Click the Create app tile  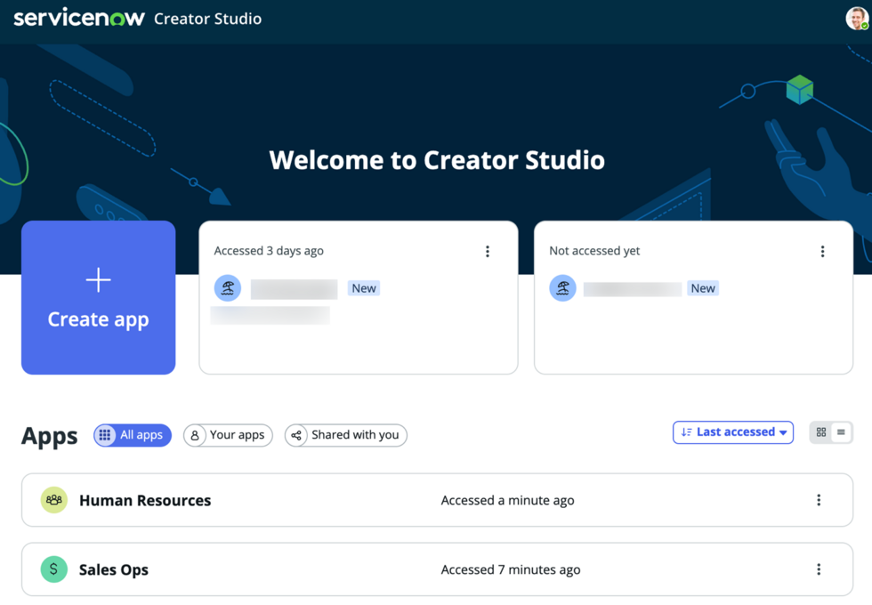pos(99,297)
